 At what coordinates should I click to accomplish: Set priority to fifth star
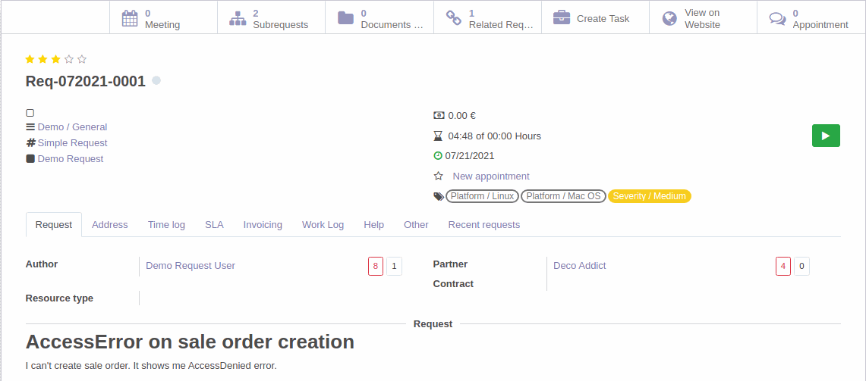click(x=82, y=59)
